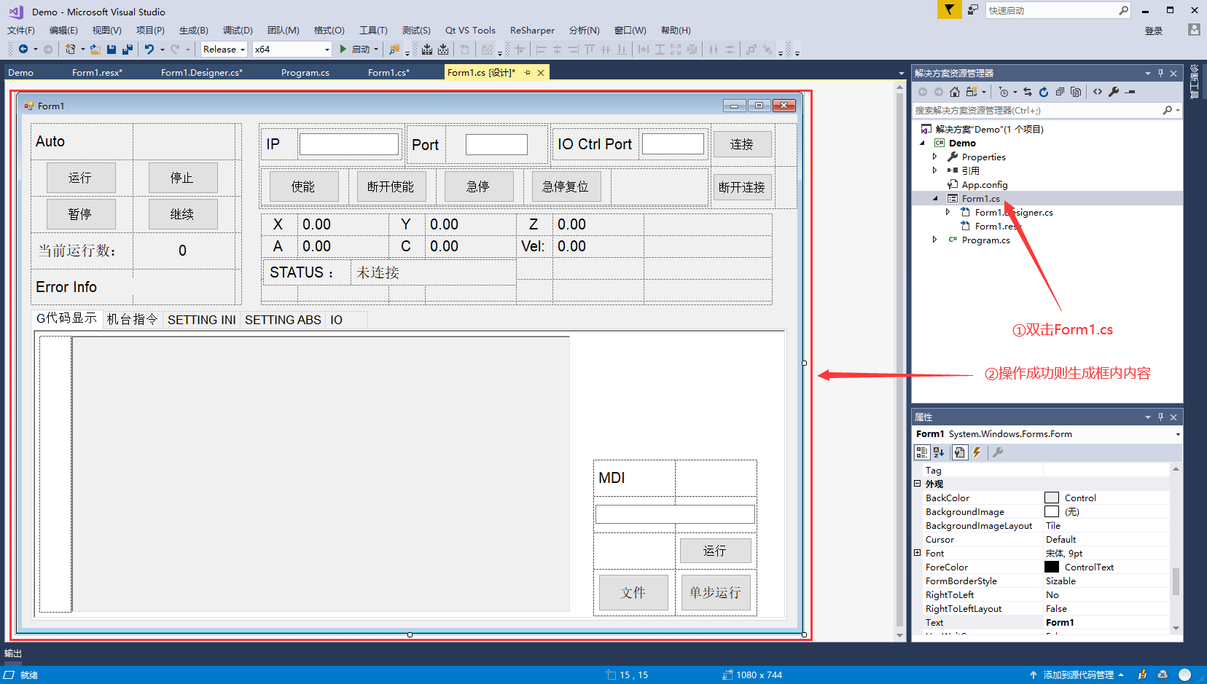Screen dimensions: 1207x684
Task: Sort properties alphabetically with A-Z icon
Action: pos(939,452)
